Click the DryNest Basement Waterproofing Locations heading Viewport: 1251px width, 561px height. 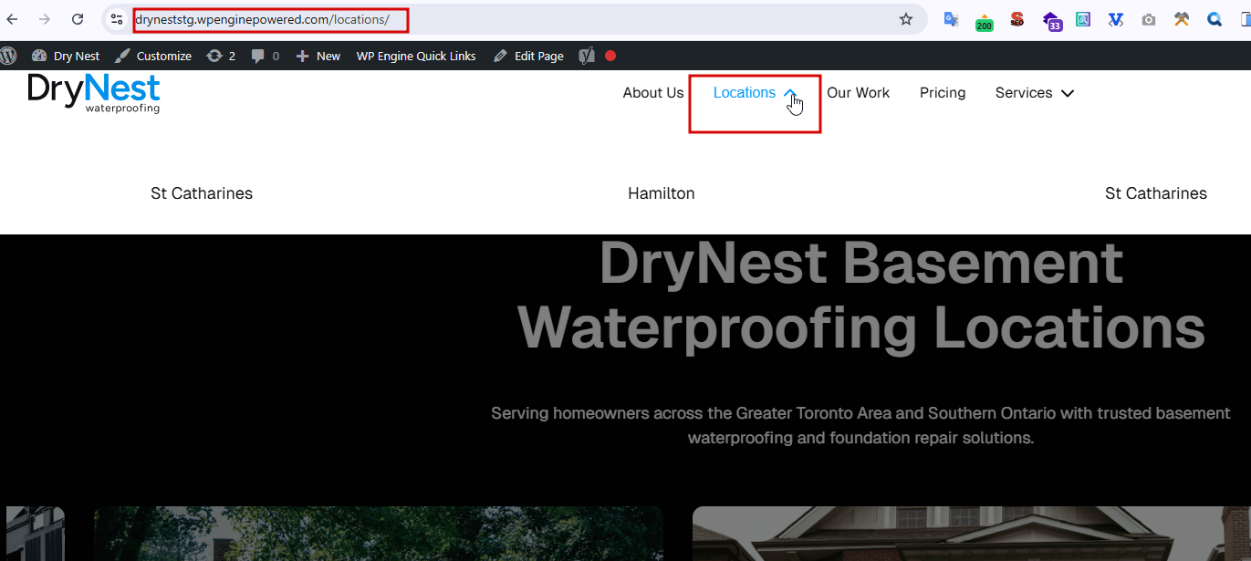pos(860,296)
